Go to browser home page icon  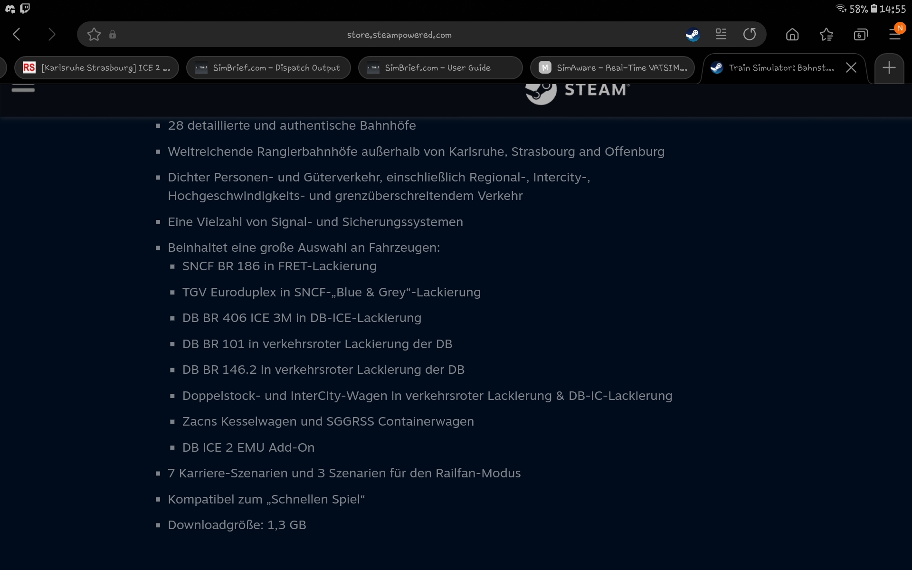click(x=792, y=34)
